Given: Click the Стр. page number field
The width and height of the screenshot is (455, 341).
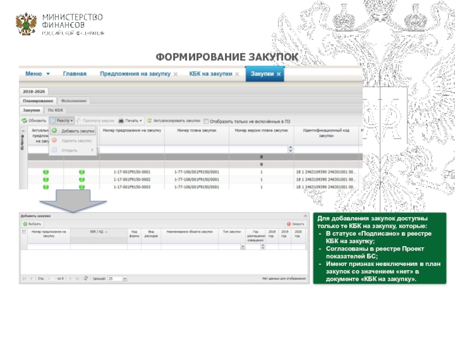Looking at the screenshot, I should click(50, 278).
